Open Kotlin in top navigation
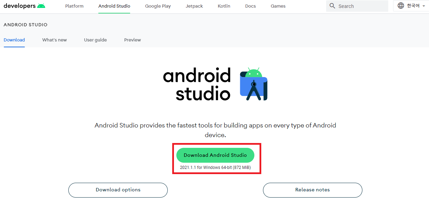429x219 pixels. pyautogui.click(x=224, y=6)
